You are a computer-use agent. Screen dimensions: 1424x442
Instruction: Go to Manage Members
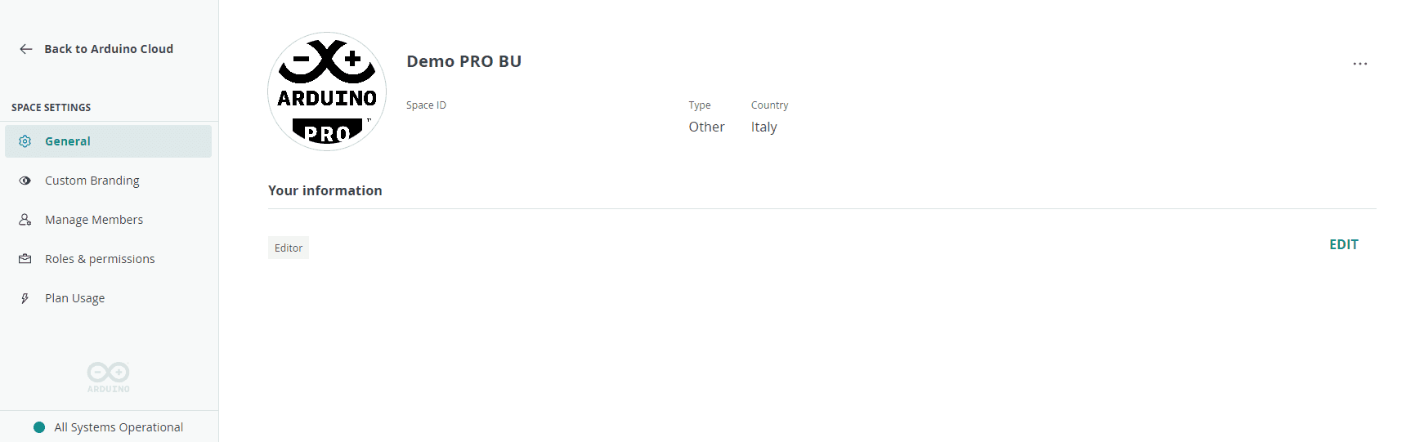pos(94,220)
